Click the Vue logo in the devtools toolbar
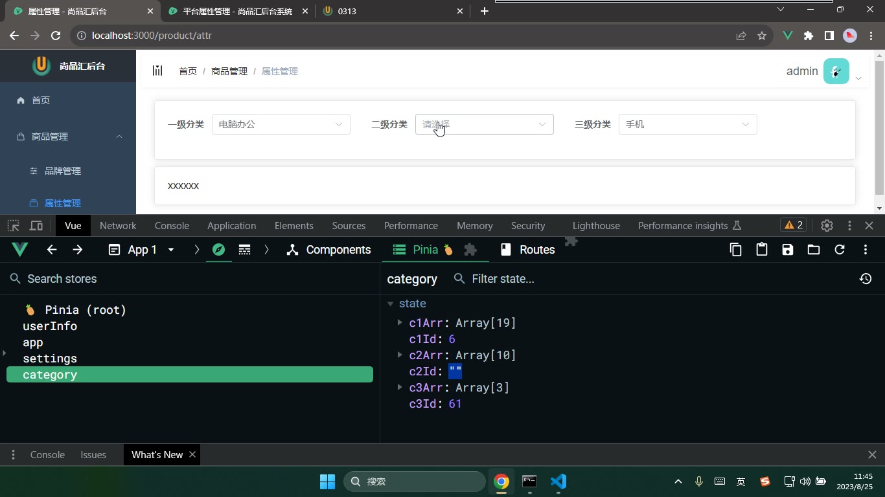Image resolution: width=885 pixels, height=497 pixels. tap(20, 250)
